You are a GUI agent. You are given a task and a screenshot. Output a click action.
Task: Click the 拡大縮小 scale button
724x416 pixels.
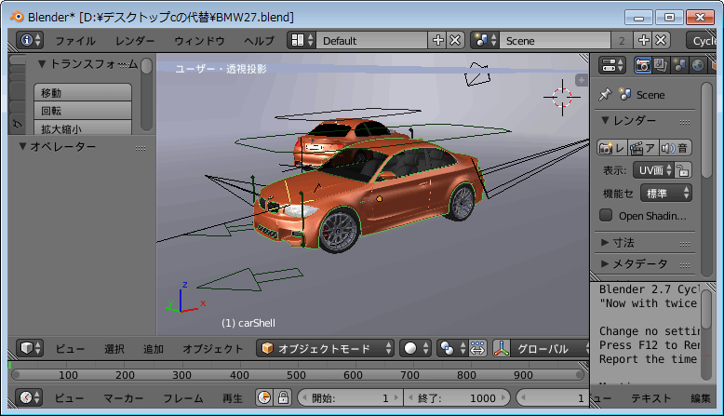(83, 127)
